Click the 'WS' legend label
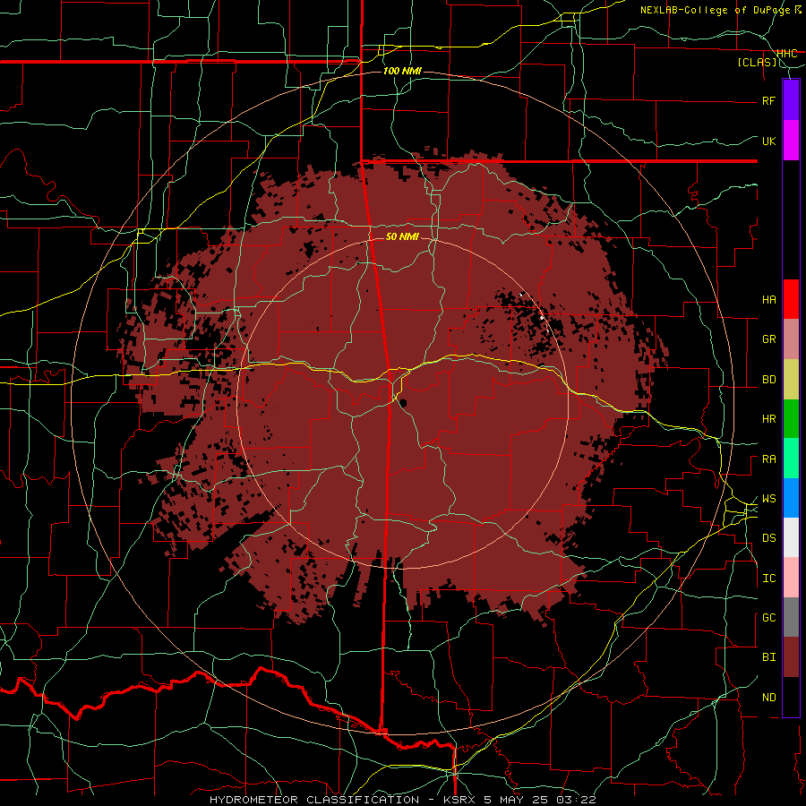This screenshot has width=806, height=806. (769, 499)
